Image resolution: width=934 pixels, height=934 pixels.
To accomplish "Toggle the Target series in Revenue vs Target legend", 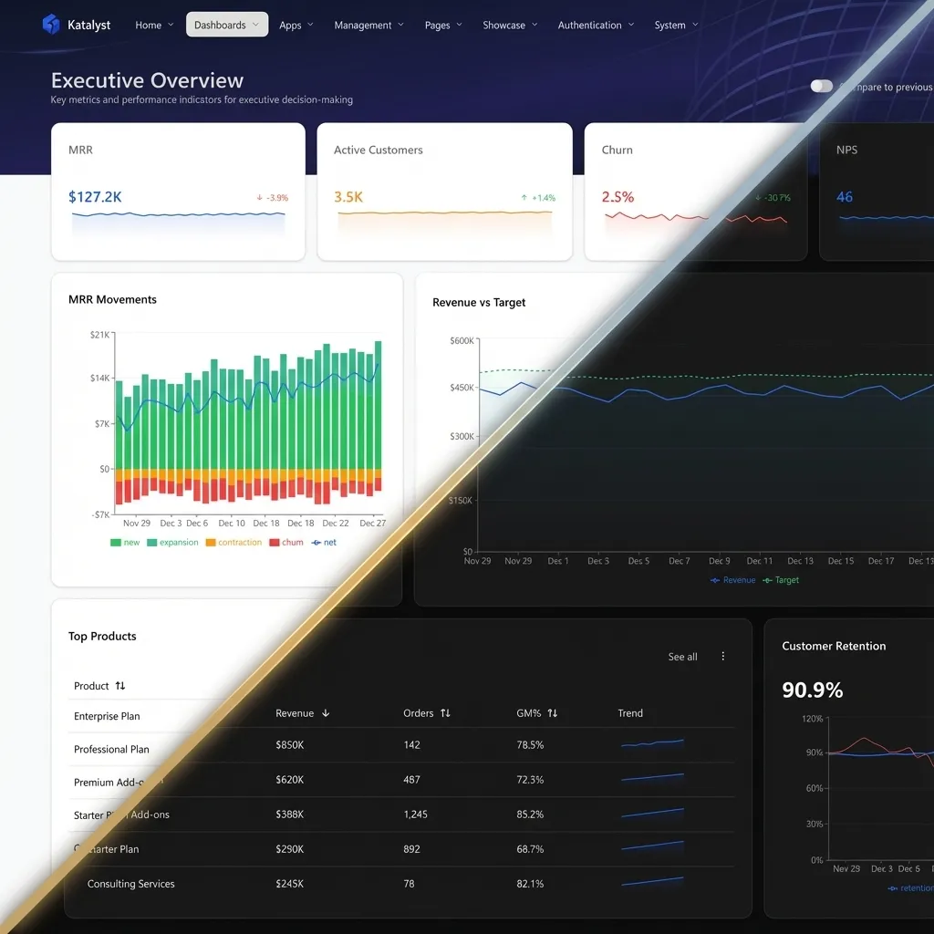I will (x=781, y=580).
